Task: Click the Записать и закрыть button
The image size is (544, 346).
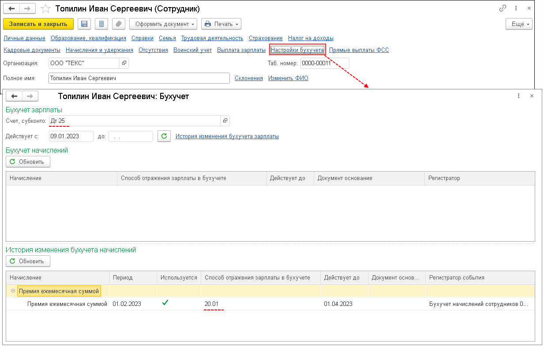Action: pos(38,24)
